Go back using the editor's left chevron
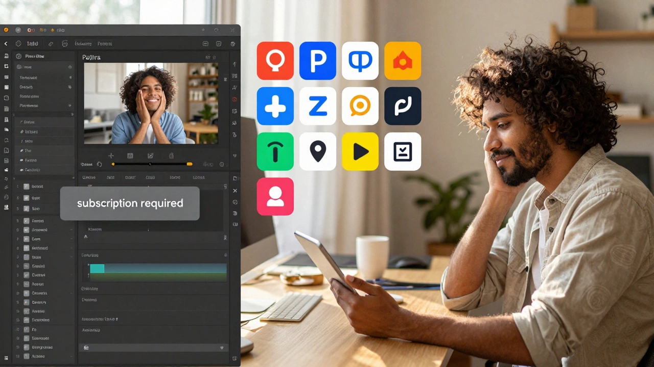The height and width of the screenshot is (367, 654). pyautogui.click(x=6, y=44)
